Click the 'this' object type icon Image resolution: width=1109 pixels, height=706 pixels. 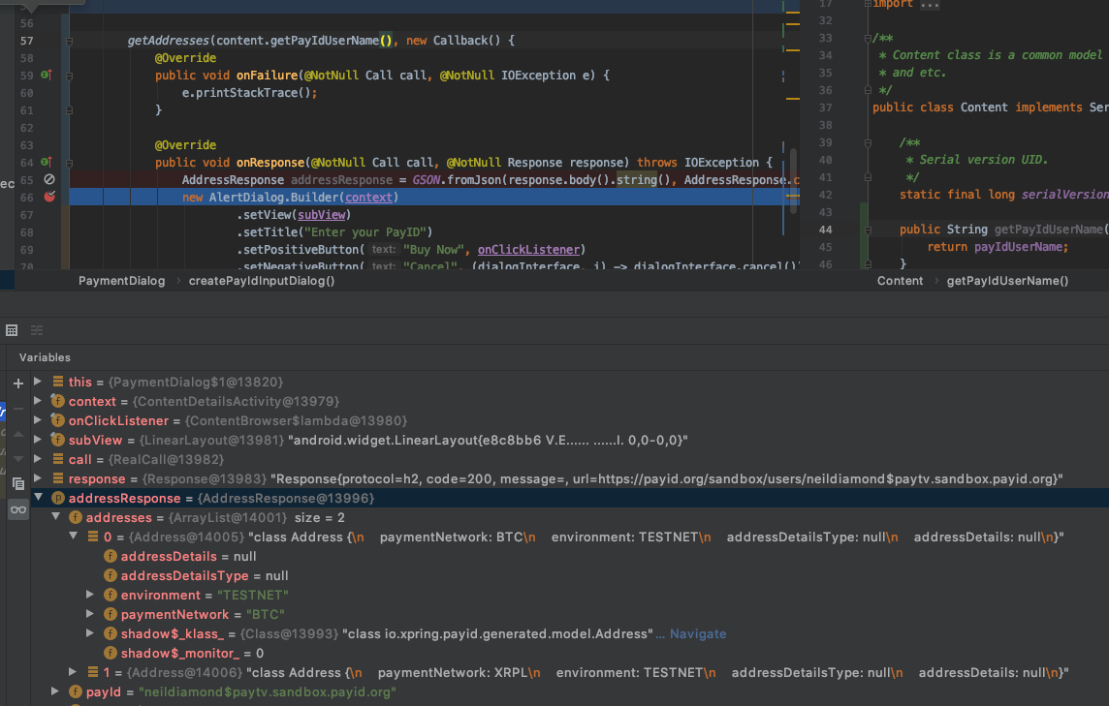[58, 382]
